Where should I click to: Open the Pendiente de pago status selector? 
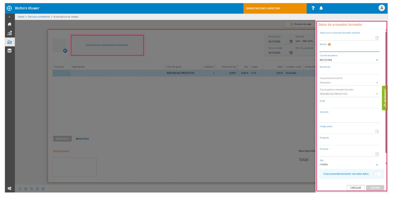301,24
